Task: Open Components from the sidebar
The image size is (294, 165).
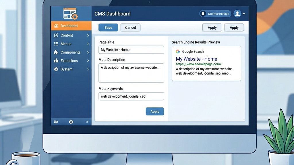Action: (x=70, y=52)
